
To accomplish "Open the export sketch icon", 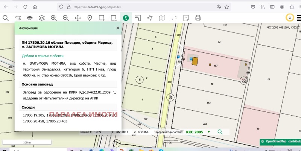I will [x=186, y=18].
